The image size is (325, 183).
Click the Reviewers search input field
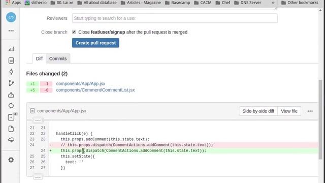(x=175, y=18)
